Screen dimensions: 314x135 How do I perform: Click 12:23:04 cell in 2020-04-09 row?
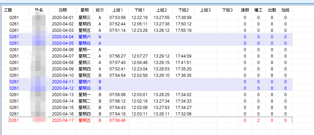coord(139,69)
